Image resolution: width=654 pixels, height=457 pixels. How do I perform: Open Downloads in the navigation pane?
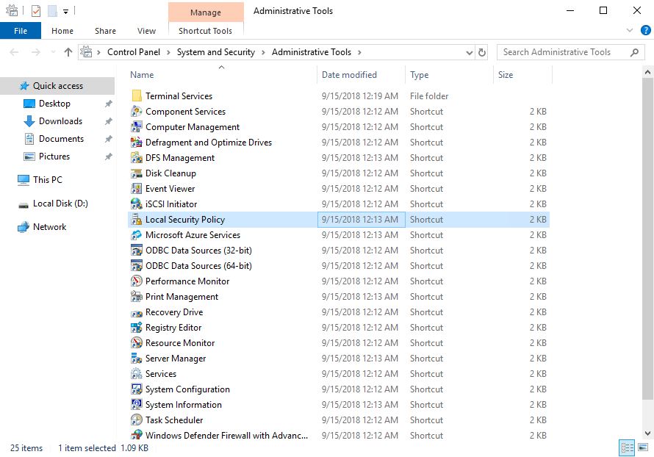pyautogui.click(x=60, y=121)
